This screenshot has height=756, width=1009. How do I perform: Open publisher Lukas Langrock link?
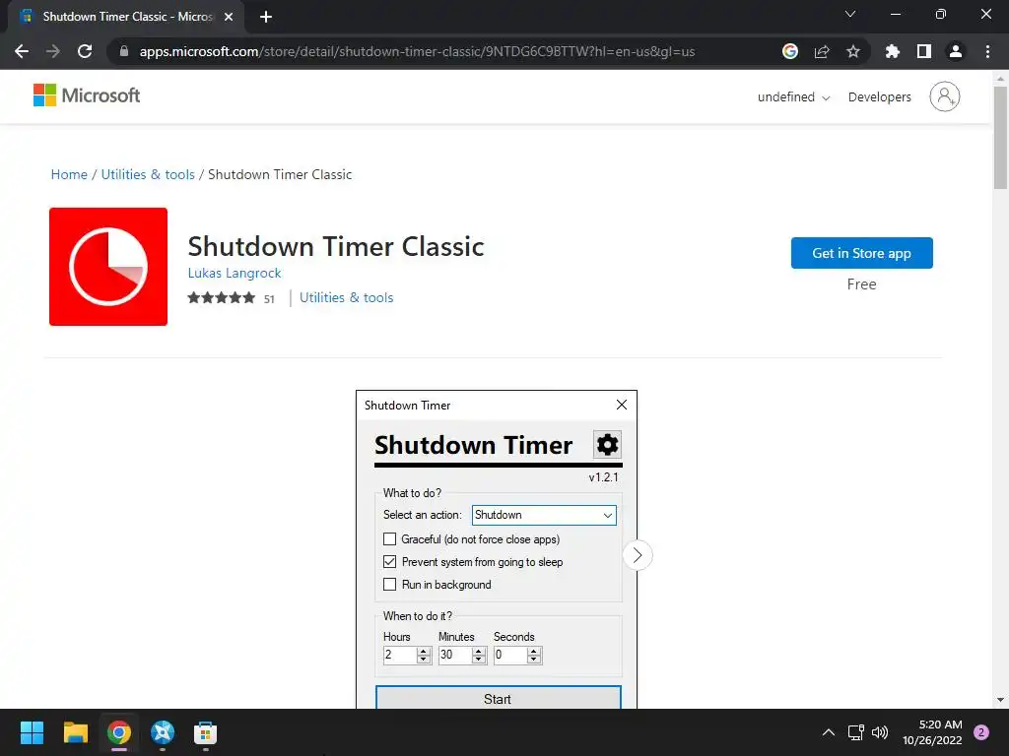pos(235,274)
